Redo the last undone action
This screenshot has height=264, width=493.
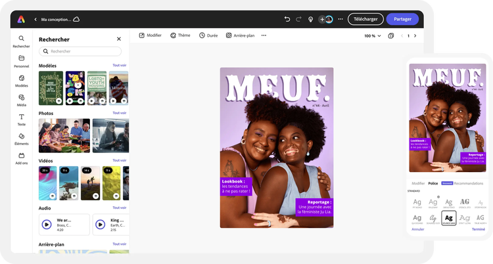coord(298,19)
